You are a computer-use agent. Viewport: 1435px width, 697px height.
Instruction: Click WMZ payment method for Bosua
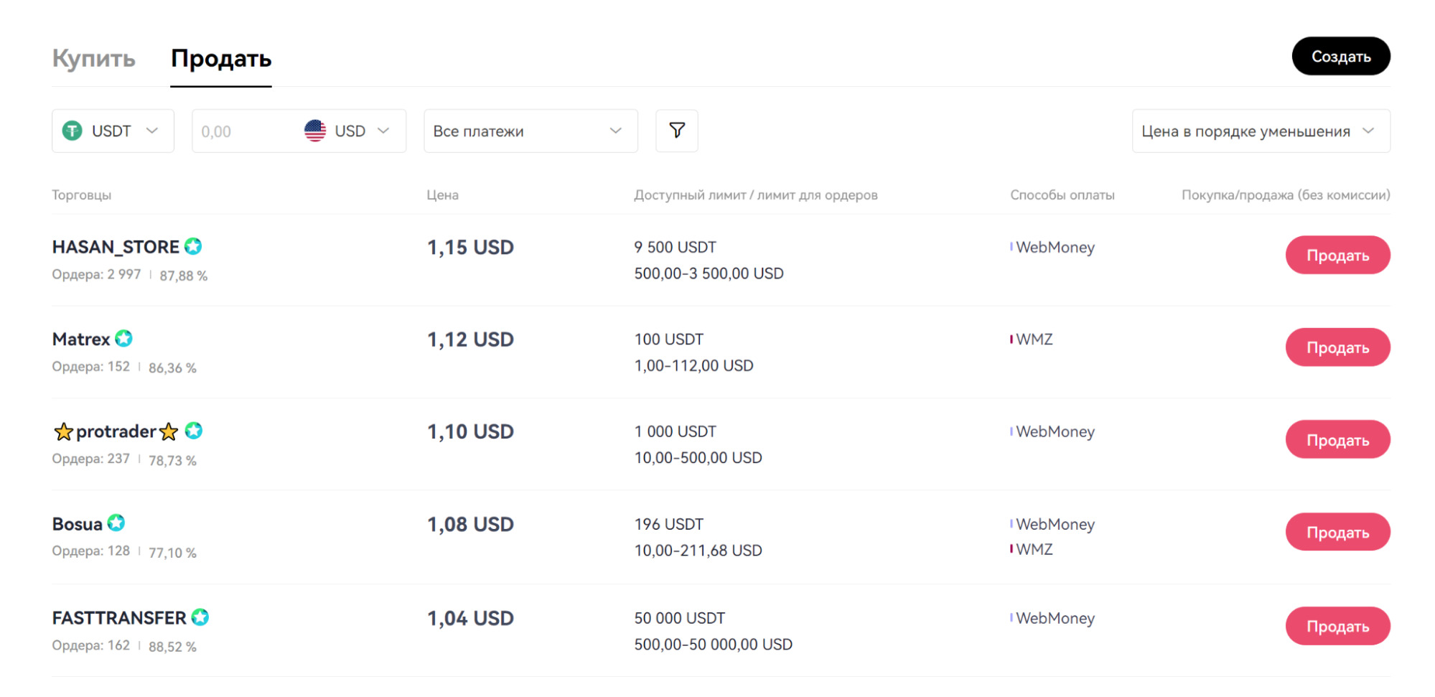pyautogui.click(x=1034, y=549)
